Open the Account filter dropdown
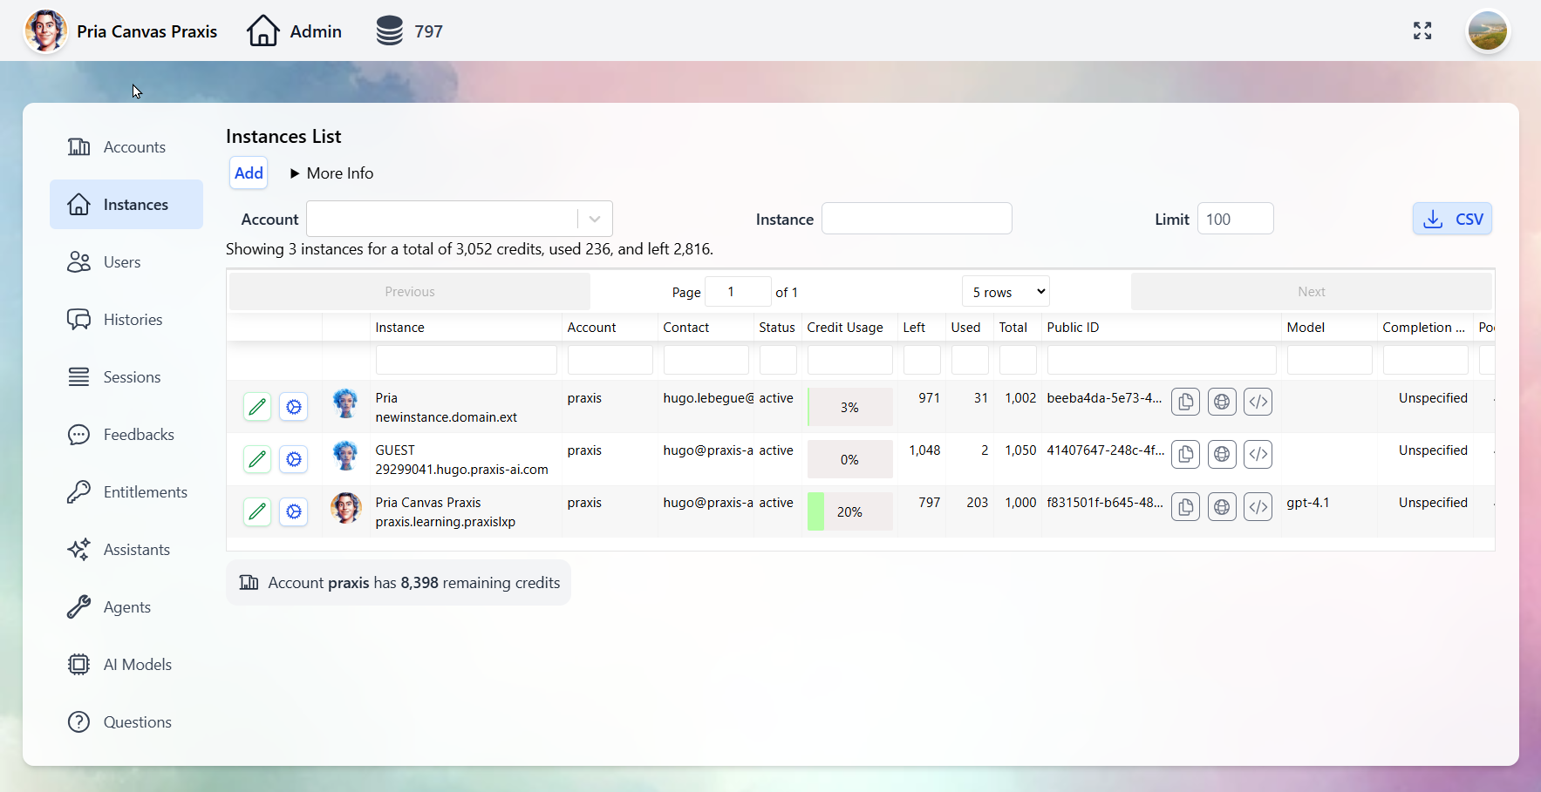This screenshot has height=792, width=1541. click(x=460, y=219)
